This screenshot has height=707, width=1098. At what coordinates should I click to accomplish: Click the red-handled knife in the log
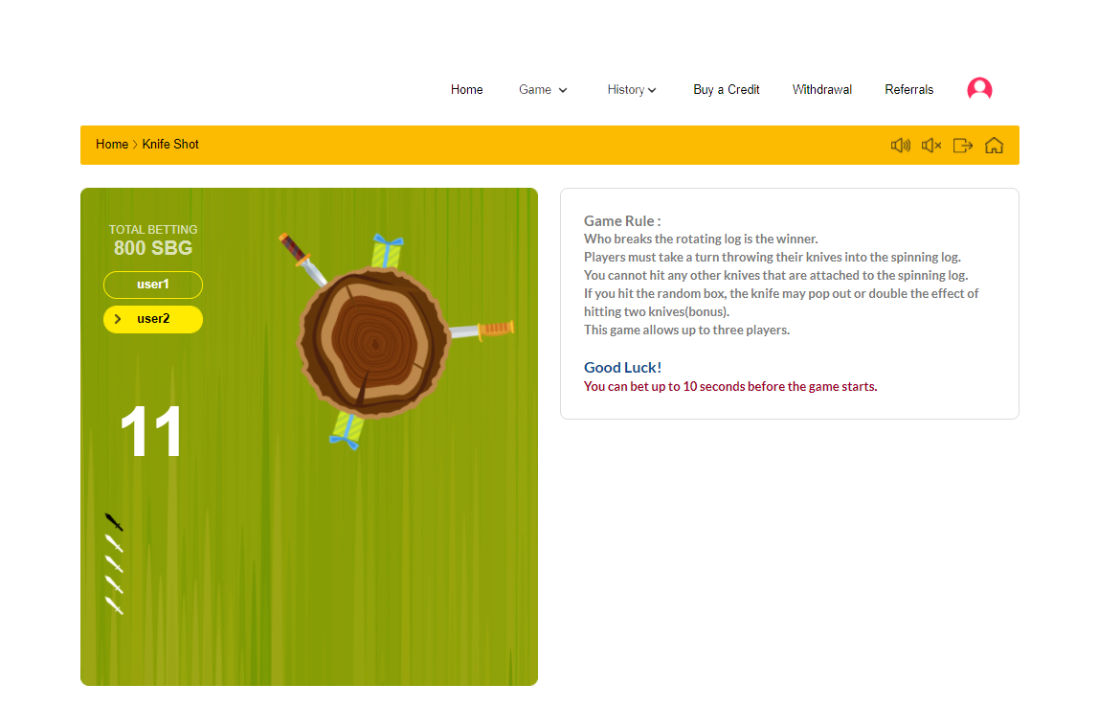pyautogui.click(x=303, y=260)
